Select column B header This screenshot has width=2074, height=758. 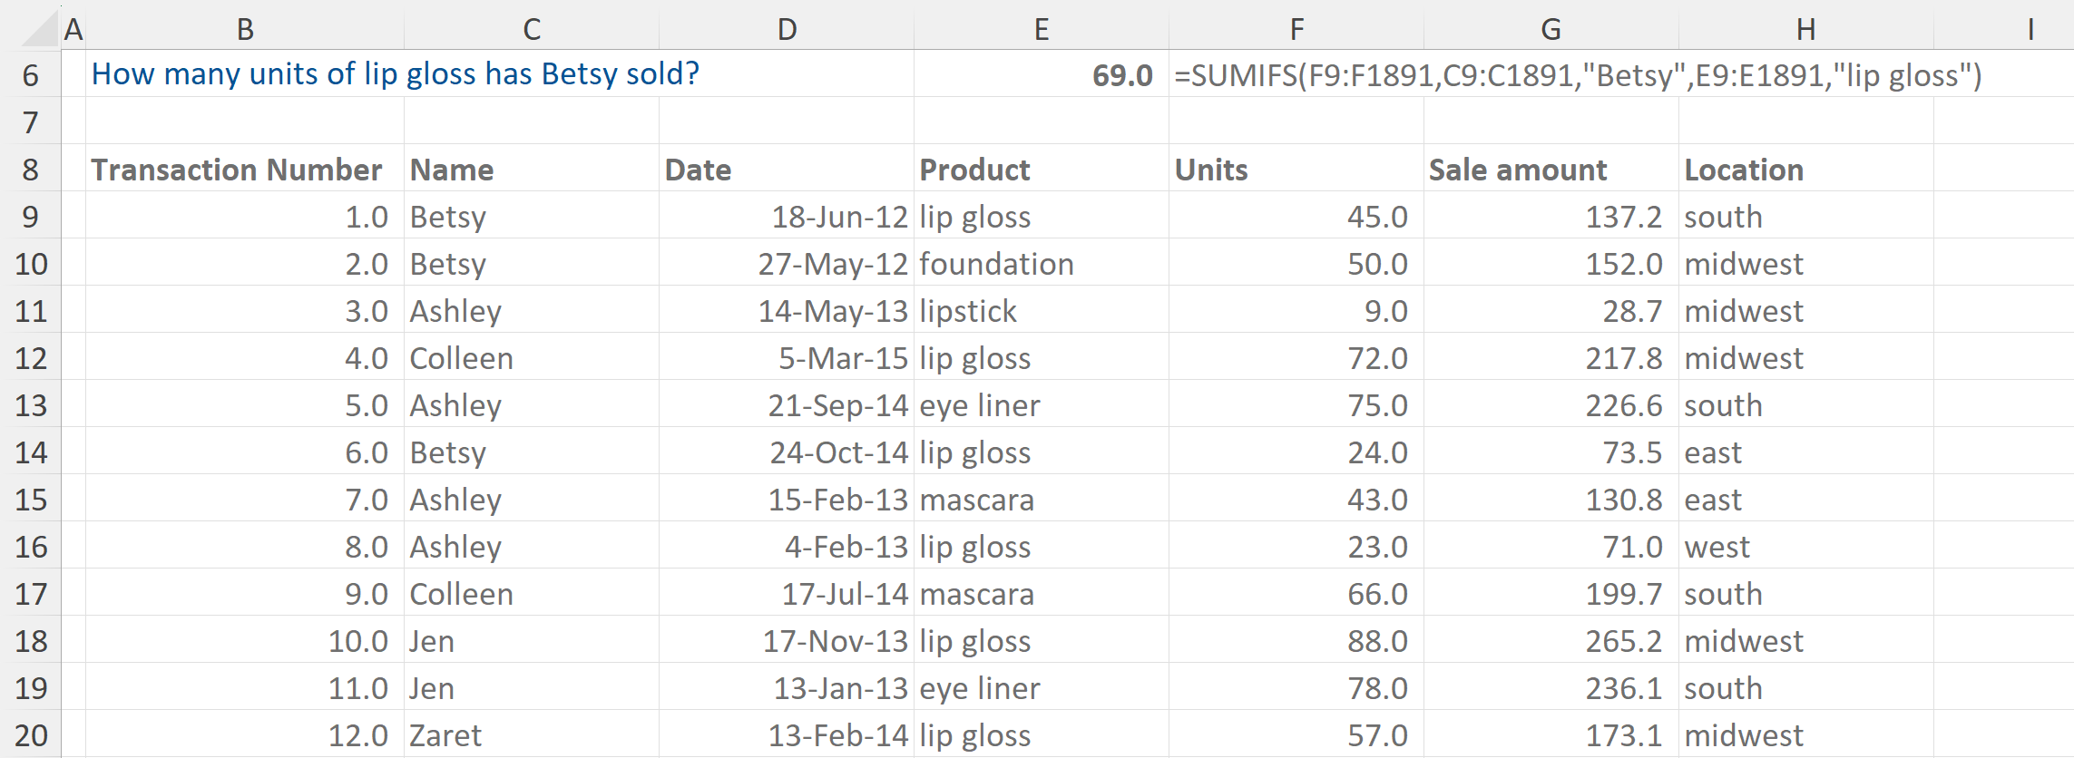click(x=245, y=29)
